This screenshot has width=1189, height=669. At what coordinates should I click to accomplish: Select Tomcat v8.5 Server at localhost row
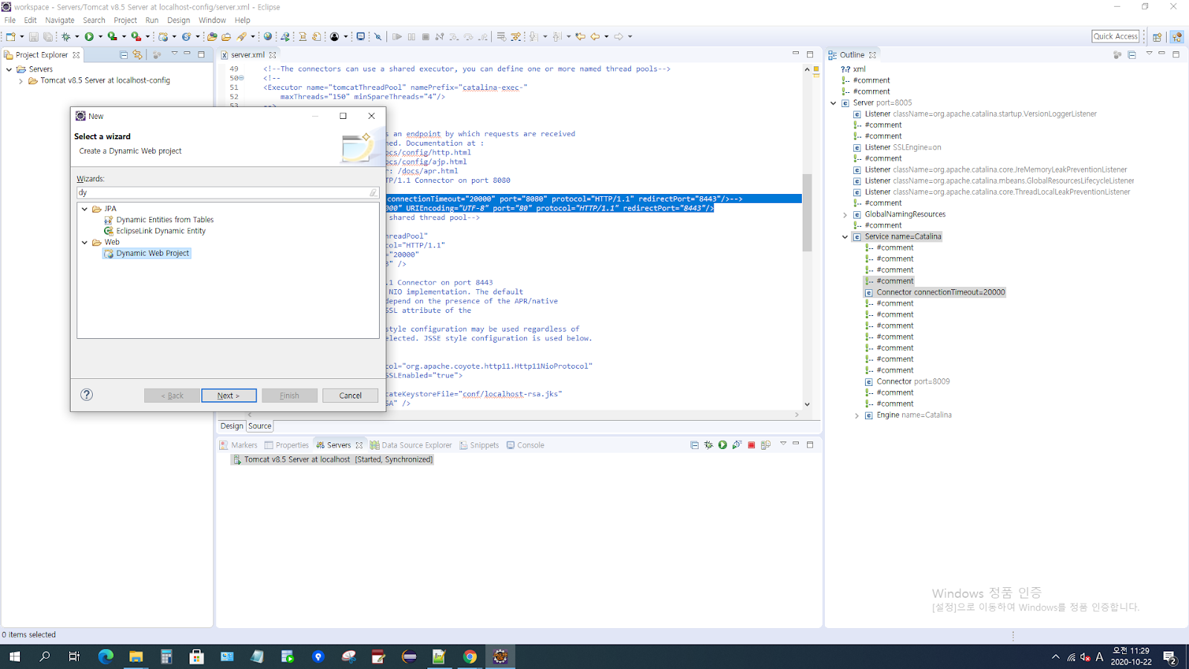coord(332,459)
